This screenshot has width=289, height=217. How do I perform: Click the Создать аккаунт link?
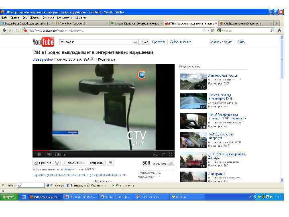pyautogui.click(x=220, y=42)
